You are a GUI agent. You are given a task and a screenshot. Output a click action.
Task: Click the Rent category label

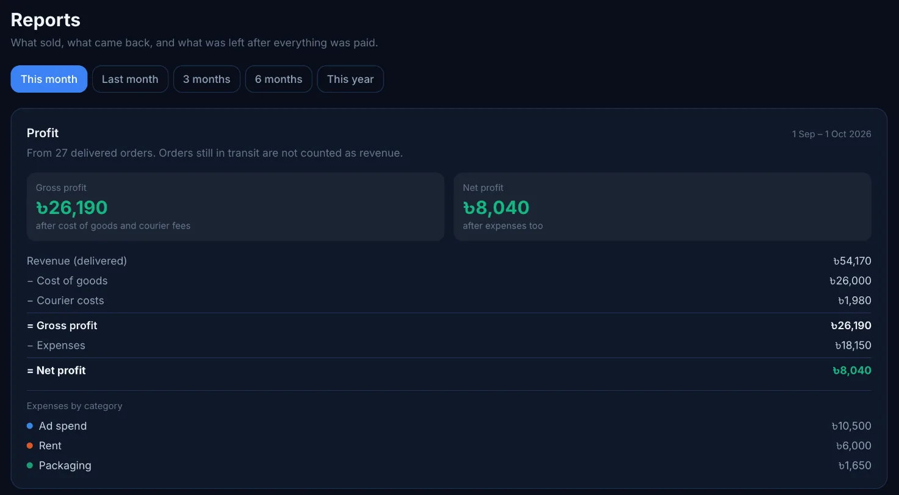click(x=50, y=446)
